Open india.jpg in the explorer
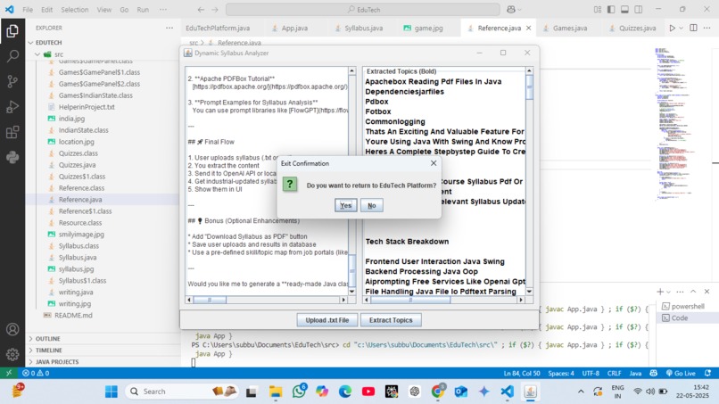 pos(71,119)
